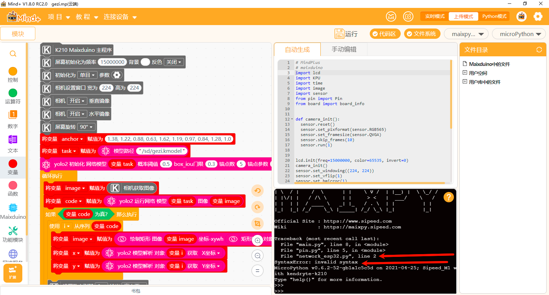Switch to 实时模式 realtime mode
This screenshot has height=295, width=549.
pos(435,16)
